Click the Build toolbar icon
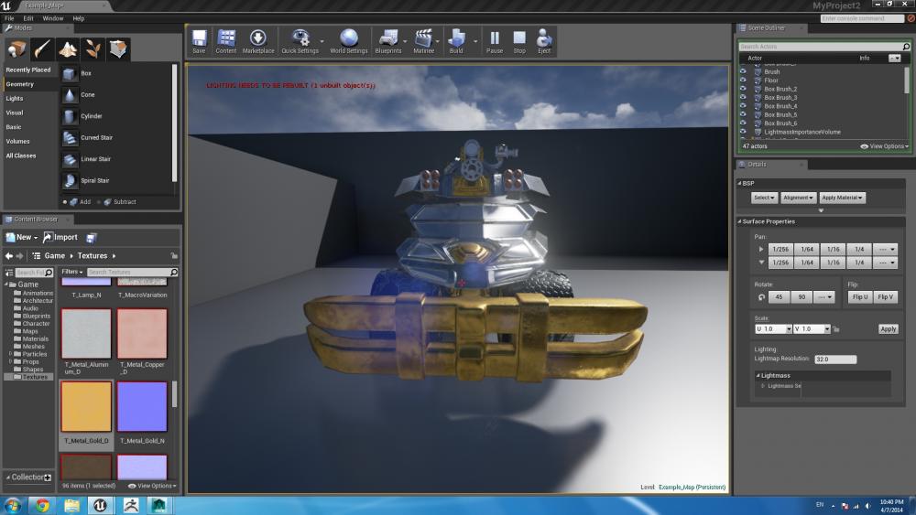The width and height of the screenshot is (916, 515). [456, 41]
